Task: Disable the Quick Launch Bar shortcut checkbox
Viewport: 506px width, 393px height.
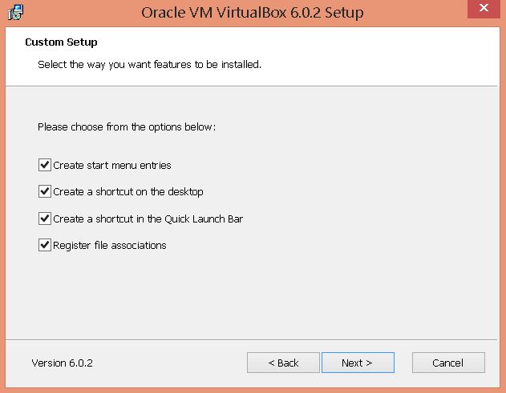Action: [44, 219]
